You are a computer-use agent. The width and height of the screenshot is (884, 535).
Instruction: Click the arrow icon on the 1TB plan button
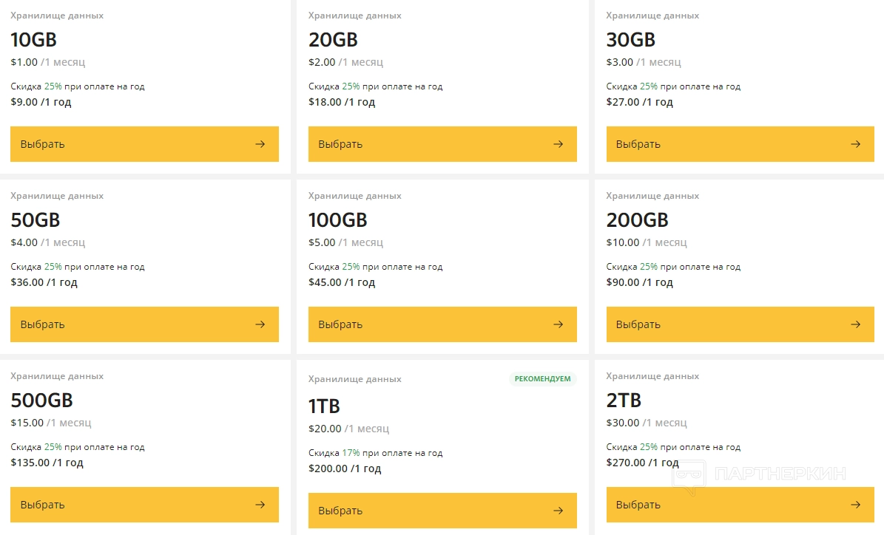coord(559,511)
